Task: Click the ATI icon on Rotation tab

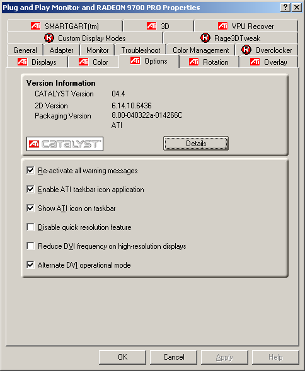Action: (193, 62)
